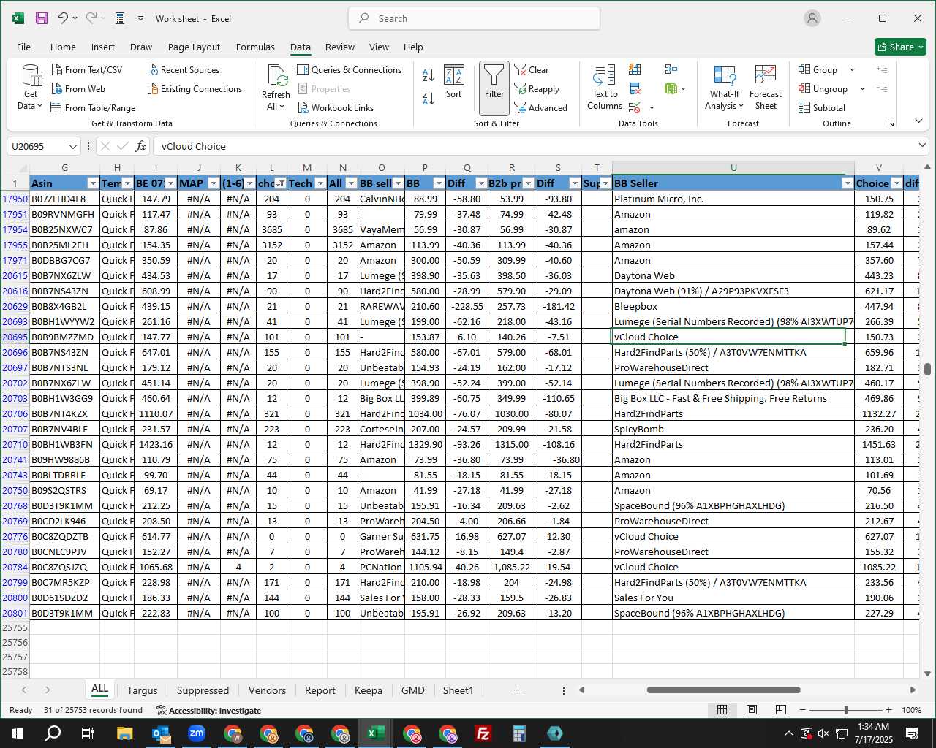Open the File menu
Image resolution: width=936 pixels, height=748 pixels.
click(x=23, y=47)
